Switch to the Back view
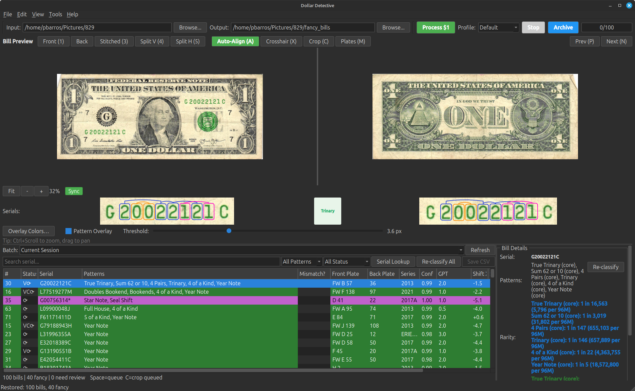Viewport: 635px width, 391px height. pyautogui.click(x=82, y=41)
